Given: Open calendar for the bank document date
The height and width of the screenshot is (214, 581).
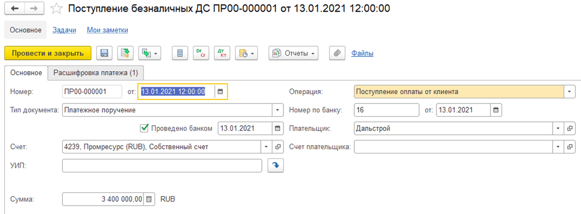Looking at the screenshot, I should [496, 110].
